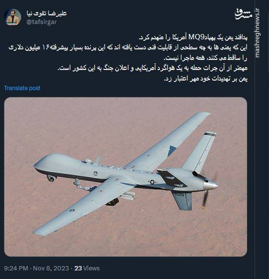Click the mashreghnews.ir vertical watermark
Screen dimensions: 269x279
(x=257, y=33)
